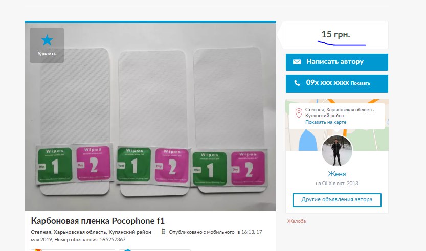
Task: Click the red map pin icon
Action: tap(299, 113)
